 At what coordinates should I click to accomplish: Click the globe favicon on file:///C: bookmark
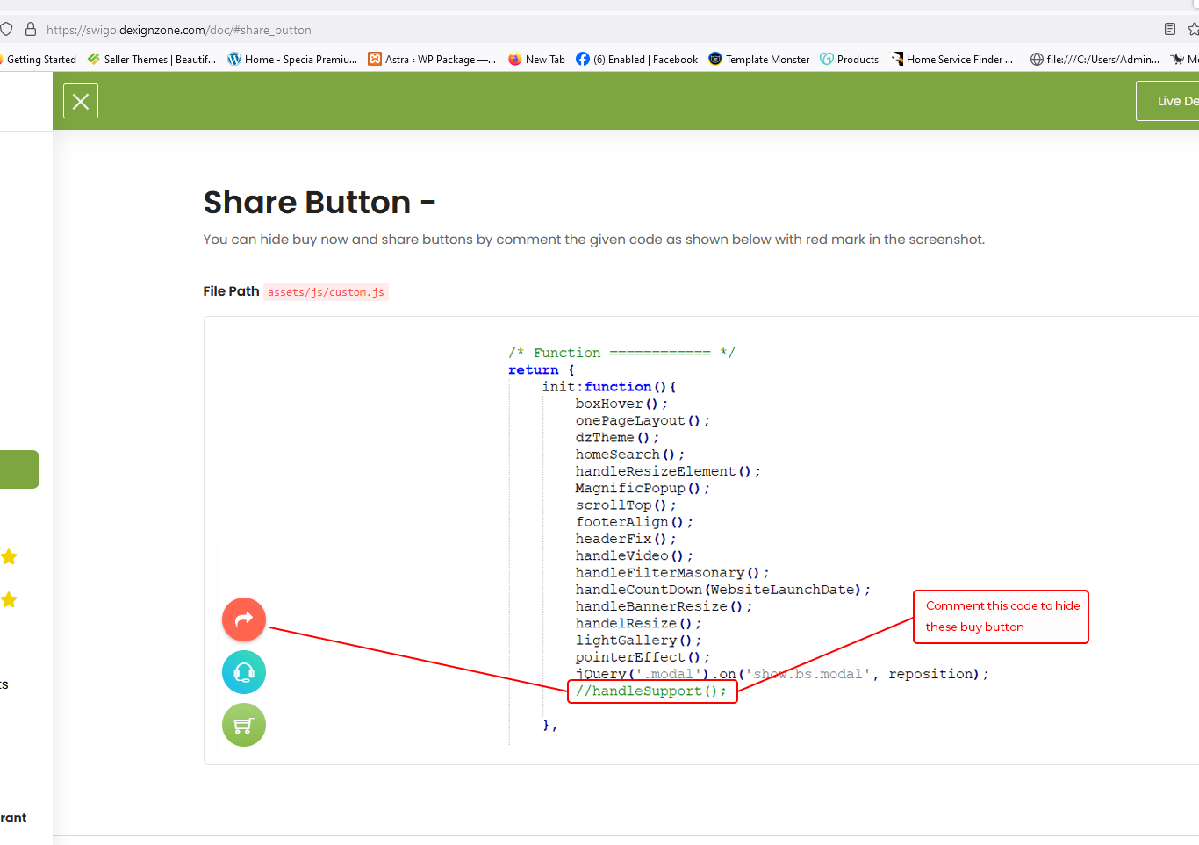point(1037,60)
